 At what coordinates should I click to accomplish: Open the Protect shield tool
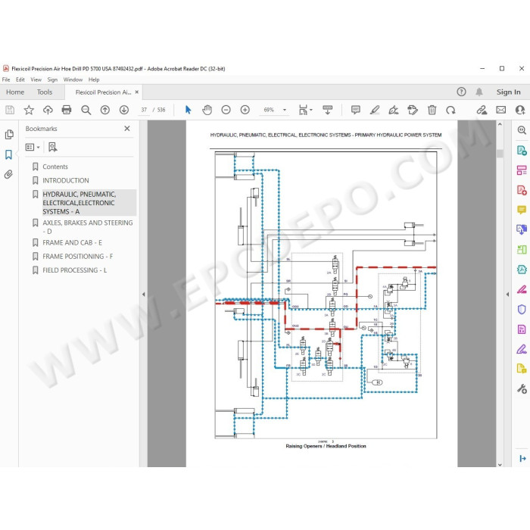(522, 309)
